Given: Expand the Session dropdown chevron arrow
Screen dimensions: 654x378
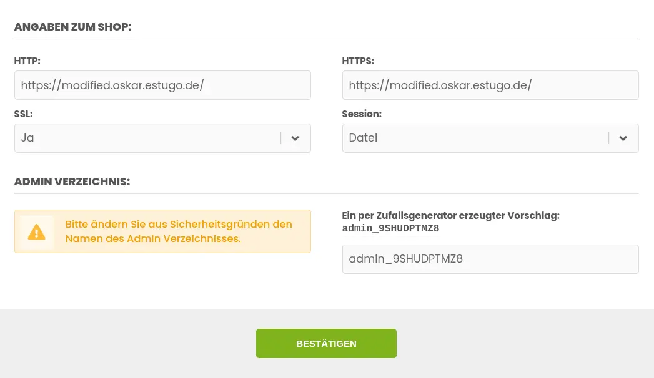Looking at the screenshot, I should [x=623, y=138].
